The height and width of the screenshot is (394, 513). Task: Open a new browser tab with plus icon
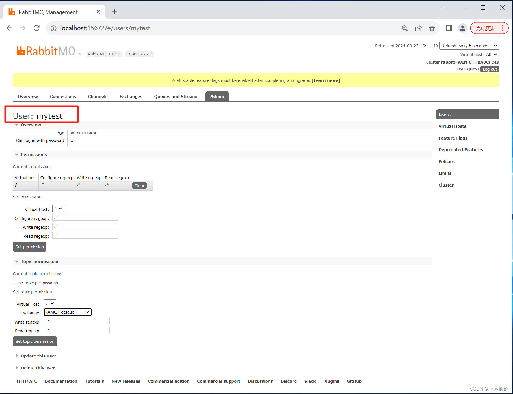pyautogui.click(x=114, y=12)
